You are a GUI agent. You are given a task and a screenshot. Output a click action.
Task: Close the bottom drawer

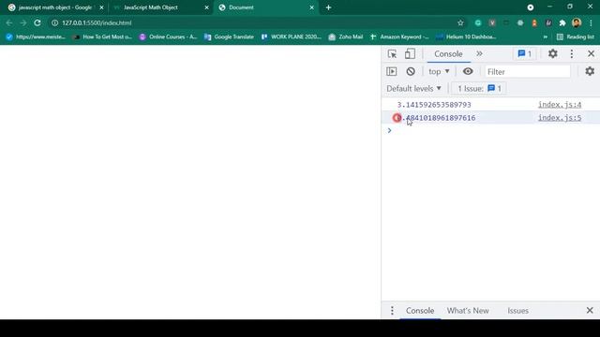tap(590, 310)
